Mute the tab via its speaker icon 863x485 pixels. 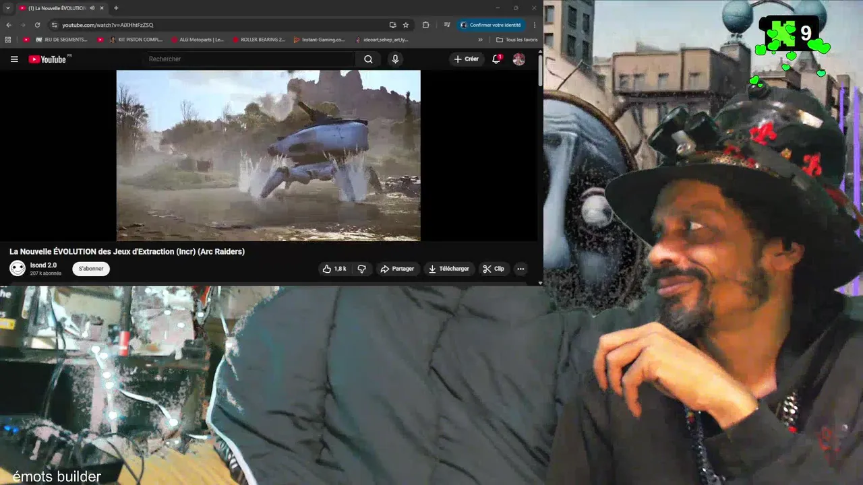pos(92,8)
